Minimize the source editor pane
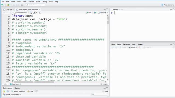The image size is (175, 98). pyautogui.click(x=104, y=10)
